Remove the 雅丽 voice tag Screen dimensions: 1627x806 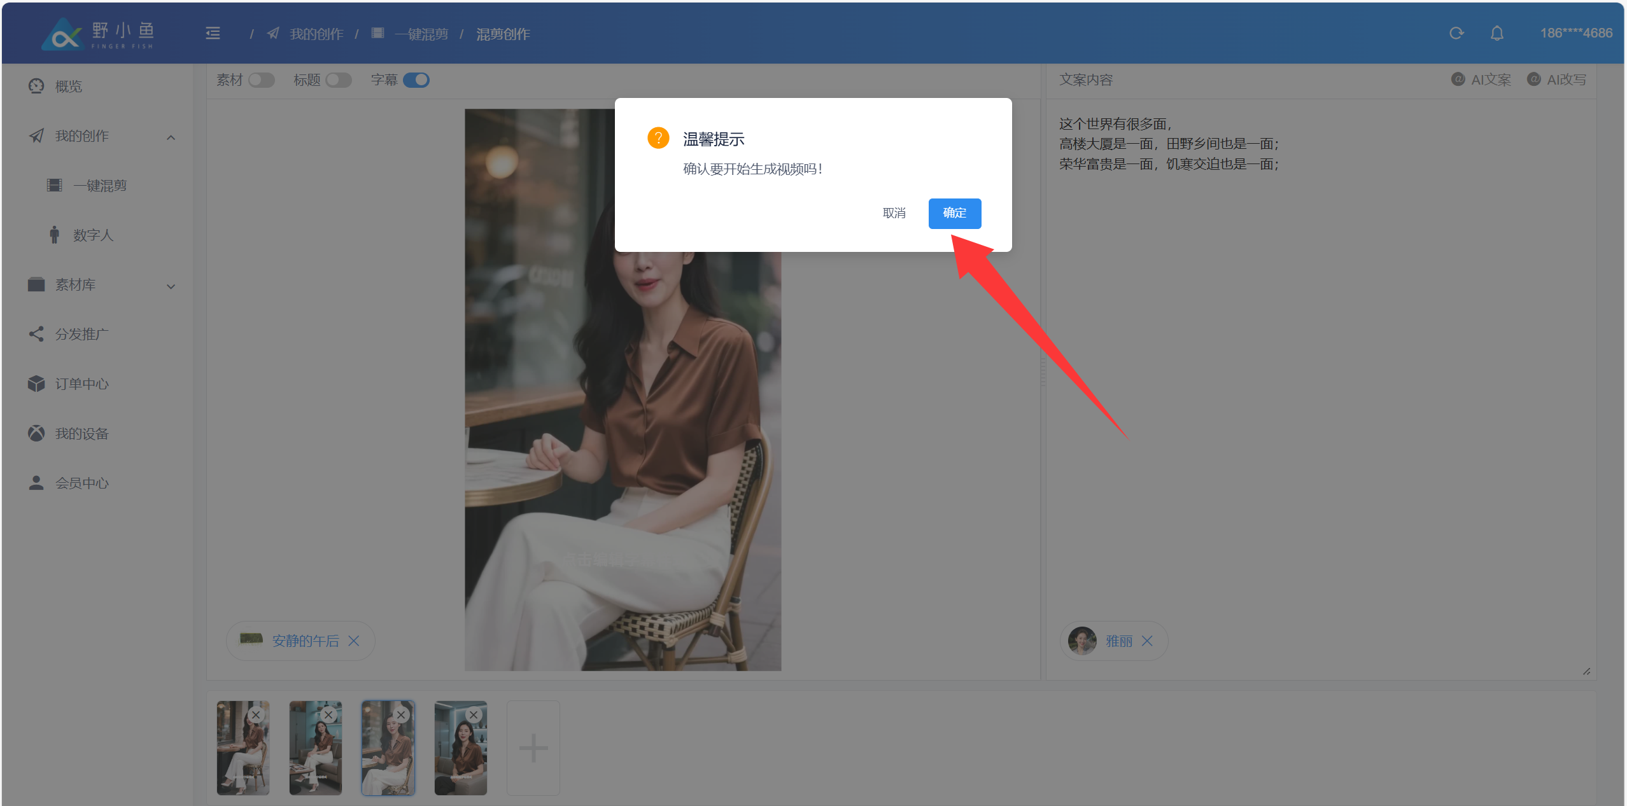click(x=1147, y=641)
